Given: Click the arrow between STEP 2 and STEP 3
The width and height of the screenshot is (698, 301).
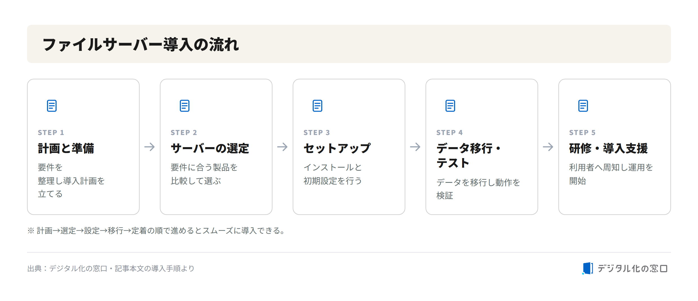Looking at the screenshot, I should coord(282,147).
